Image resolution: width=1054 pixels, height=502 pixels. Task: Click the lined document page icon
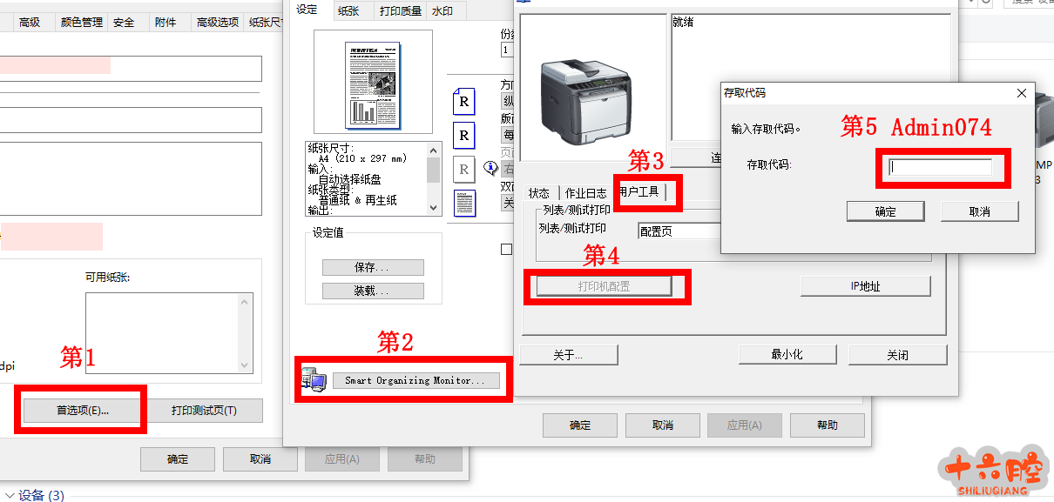tap(464, 204)
